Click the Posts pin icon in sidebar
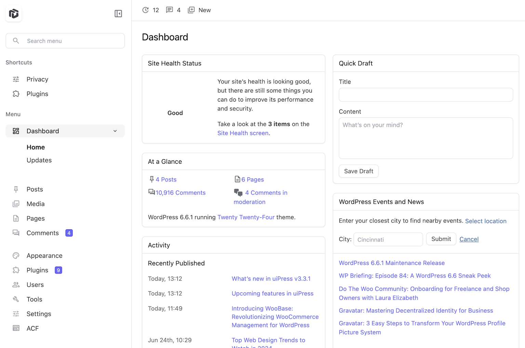The image size is (525, 348). tap(16, 189)
